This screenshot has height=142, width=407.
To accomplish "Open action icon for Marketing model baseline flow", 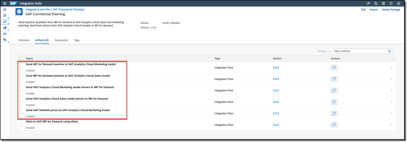I will point(334,67).
